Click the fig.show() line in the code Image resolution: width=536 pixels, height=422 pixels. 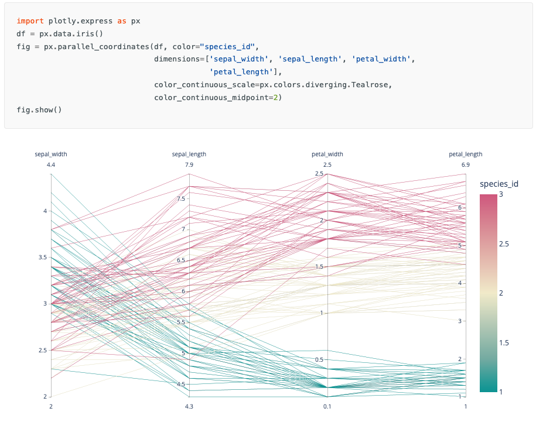click(x=39, y=109)
